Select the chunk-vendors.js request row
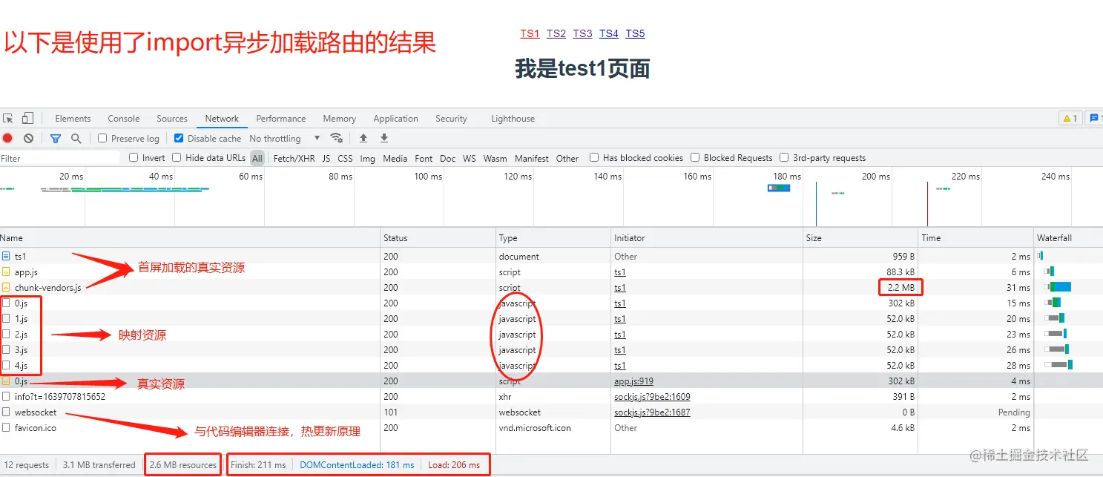Image resolution: width=1103 pixels, height=477 pixels. pyautogui.click(x=551, y=288)
